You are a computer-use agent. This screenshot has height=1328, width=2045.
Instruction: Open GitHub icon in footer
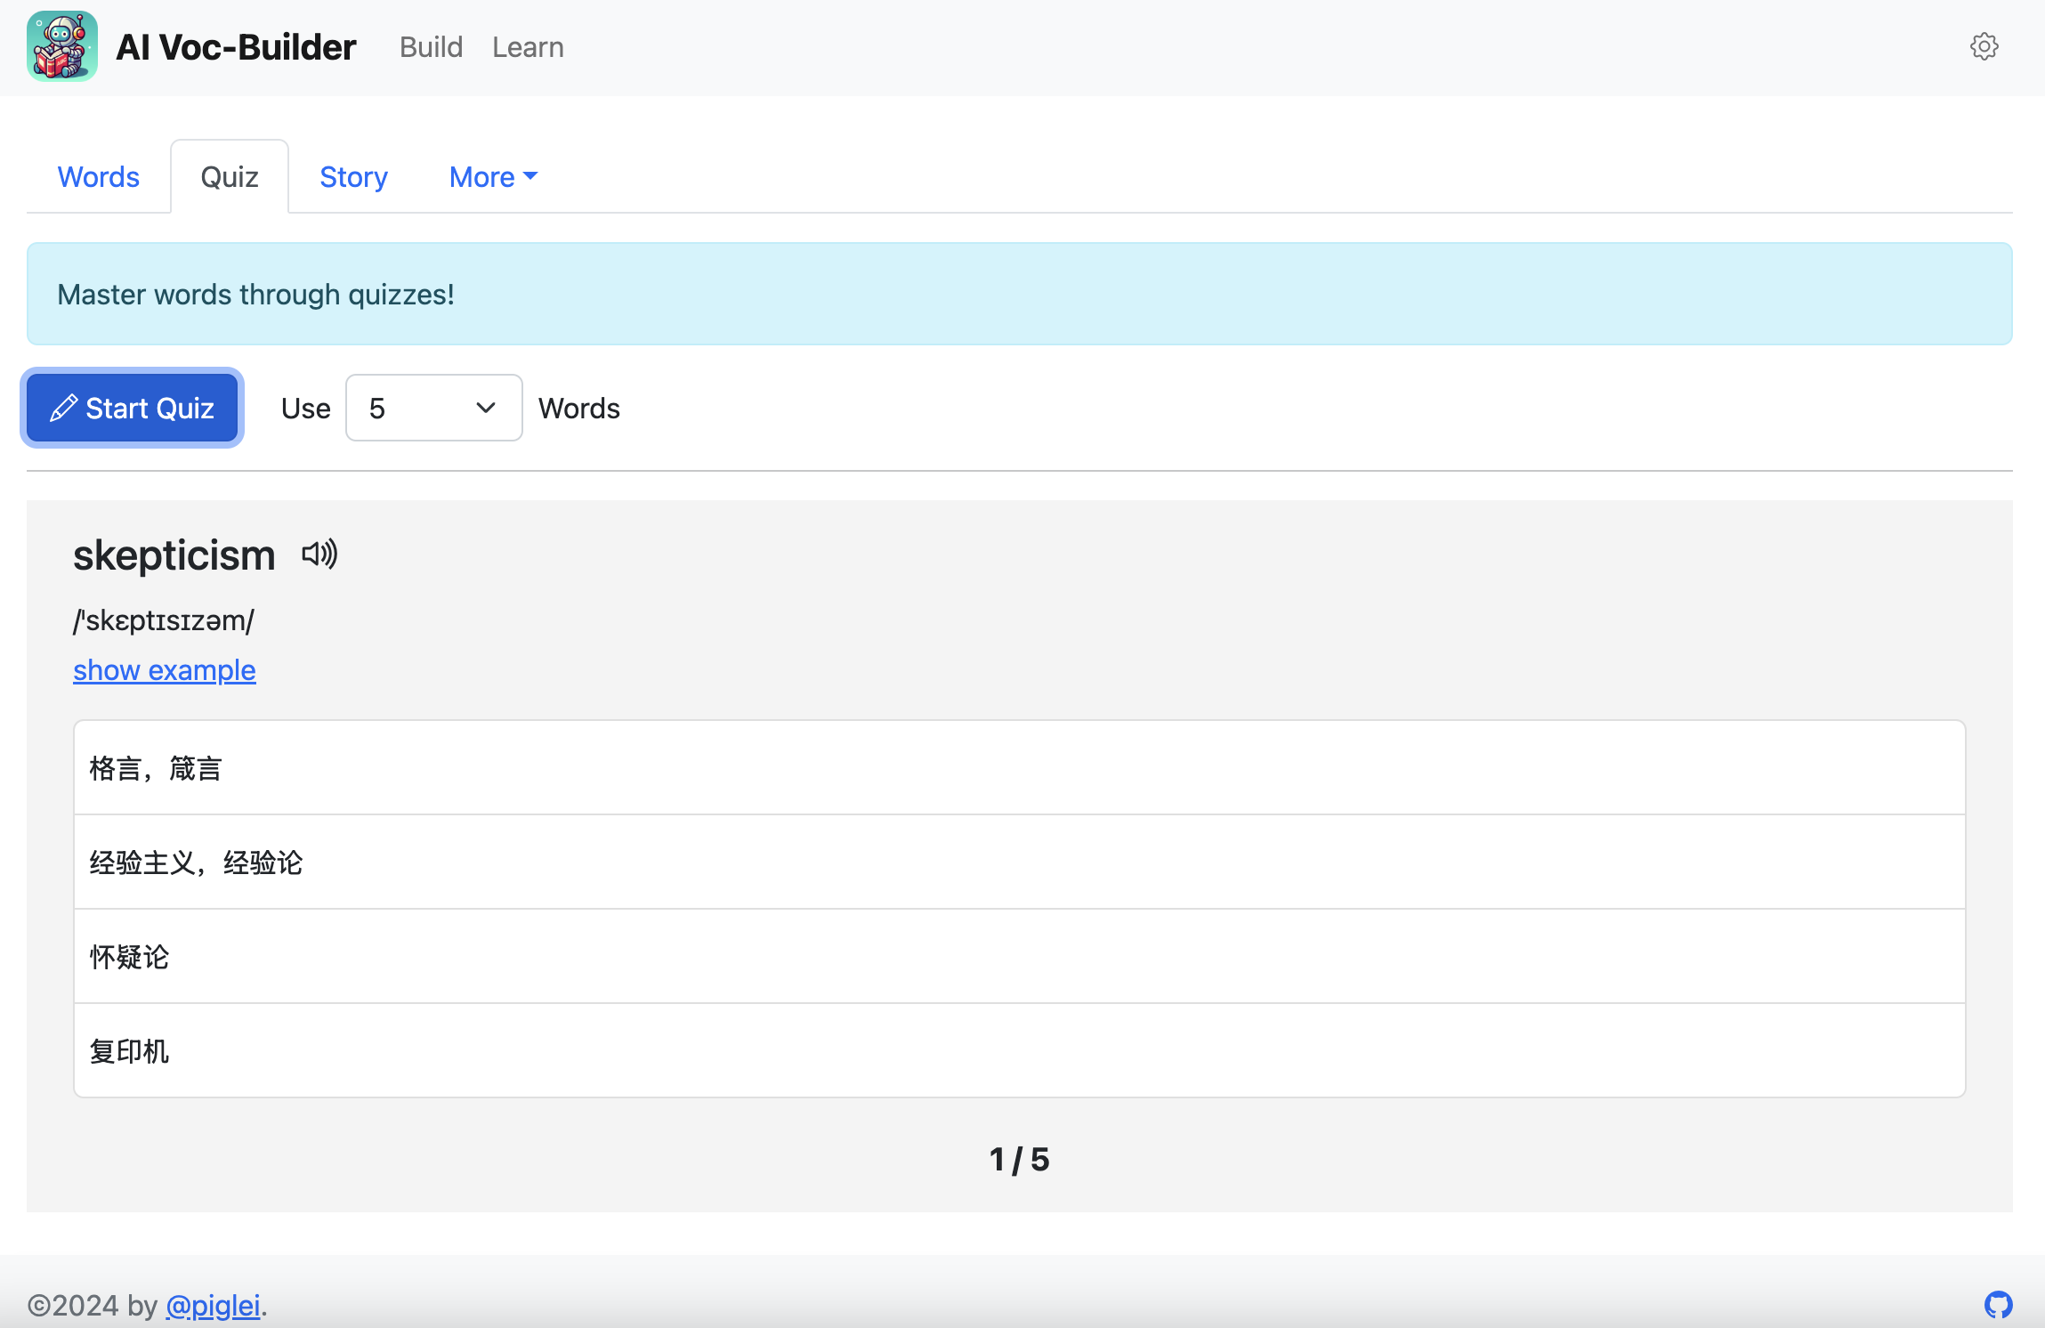click(x=1998, y=1305)
